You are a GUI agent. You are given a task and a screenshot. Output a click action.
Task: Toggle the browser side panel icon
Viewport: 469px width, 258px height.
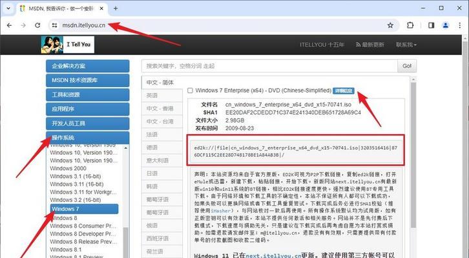coord(431,25)
